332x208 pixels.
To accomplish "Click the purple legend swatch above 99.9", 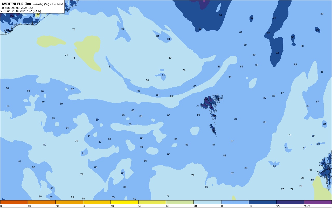I will (x=318, y=202).
